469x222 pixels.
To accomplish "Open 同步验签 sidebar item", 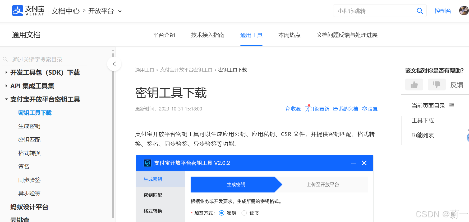I will pyautogui.click(x=29, y=180).
